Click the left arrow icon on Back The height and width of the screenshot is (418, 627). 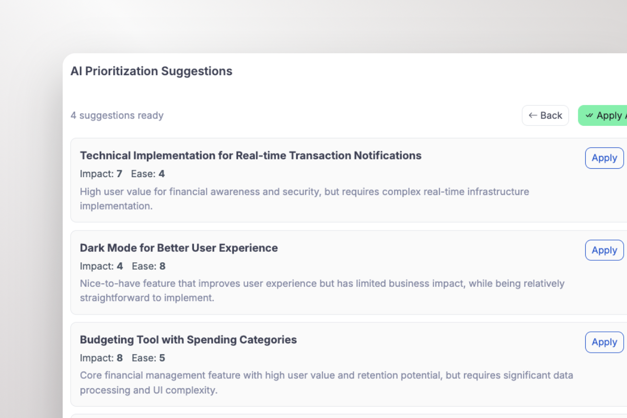[532, 115]
